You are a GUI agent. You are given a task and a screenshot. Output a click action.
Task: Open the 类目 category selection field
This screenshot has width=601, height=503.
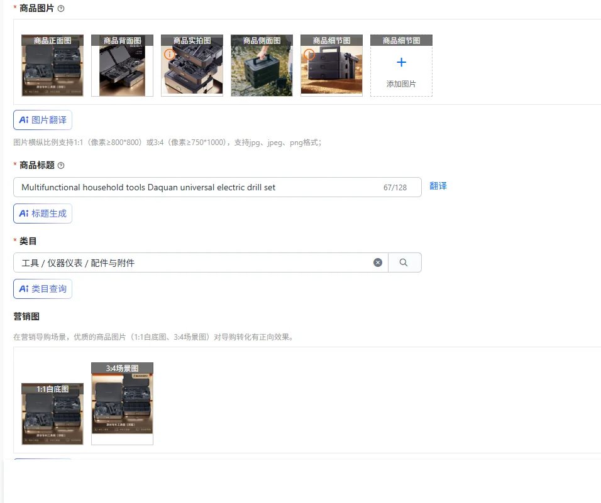click(x=201, y=262)
